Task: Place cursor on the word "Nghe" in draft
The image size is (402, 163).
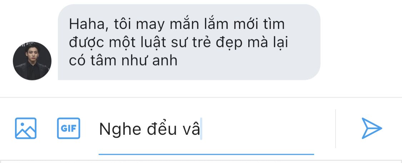Action: point(120,129)
